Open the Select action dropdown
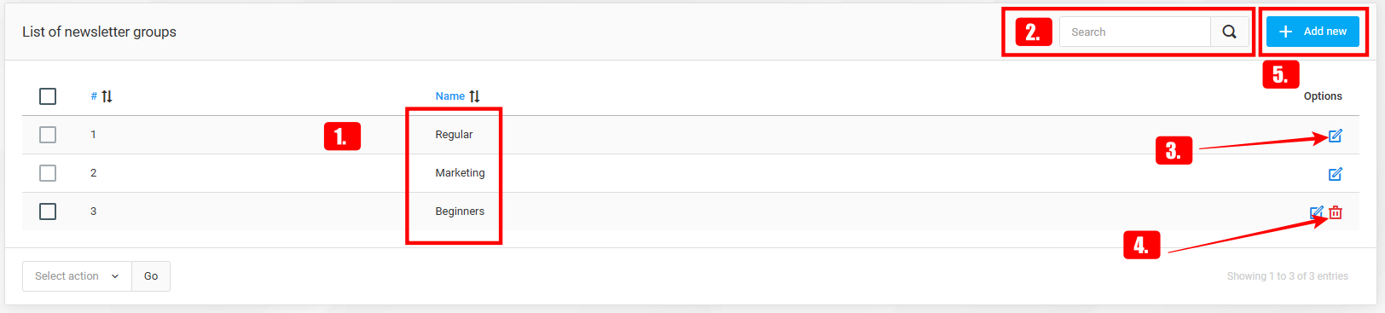Viewport: 1385px width, 313px height. [x=77, y=276]
